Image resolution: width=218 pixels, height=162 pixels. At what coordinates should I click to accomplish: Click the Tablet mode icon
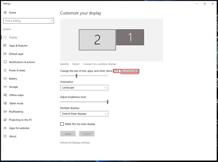point(5,103)
